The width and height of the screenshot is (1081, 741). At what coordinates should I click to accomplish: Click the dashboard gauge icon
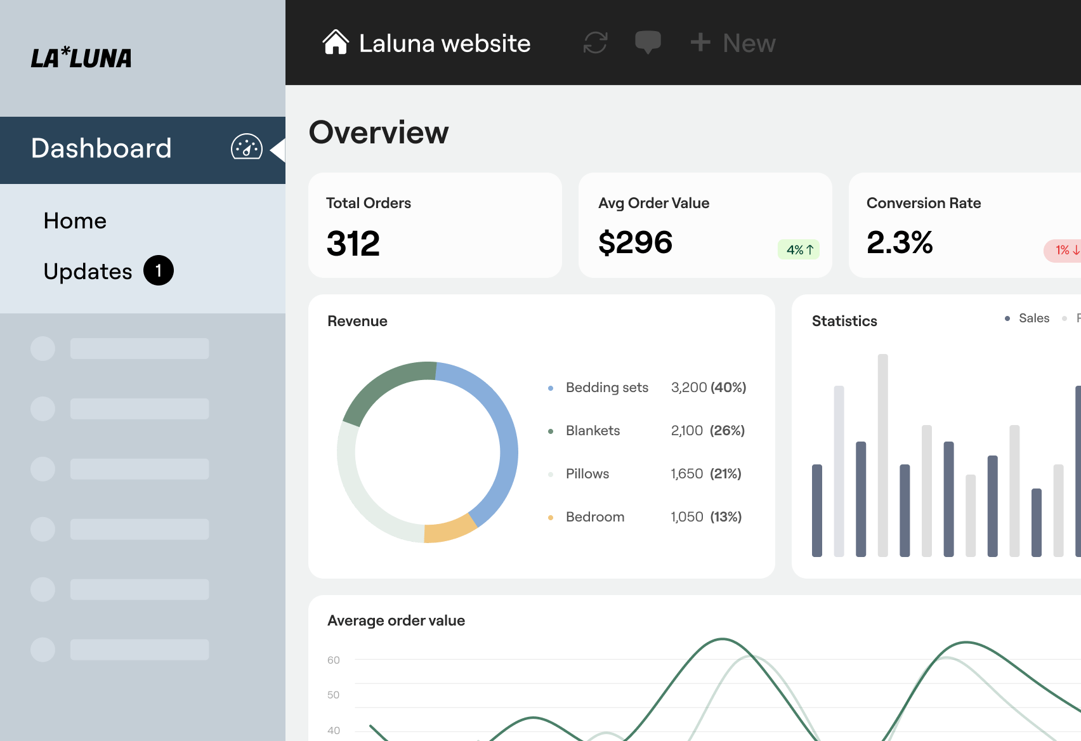246,147
